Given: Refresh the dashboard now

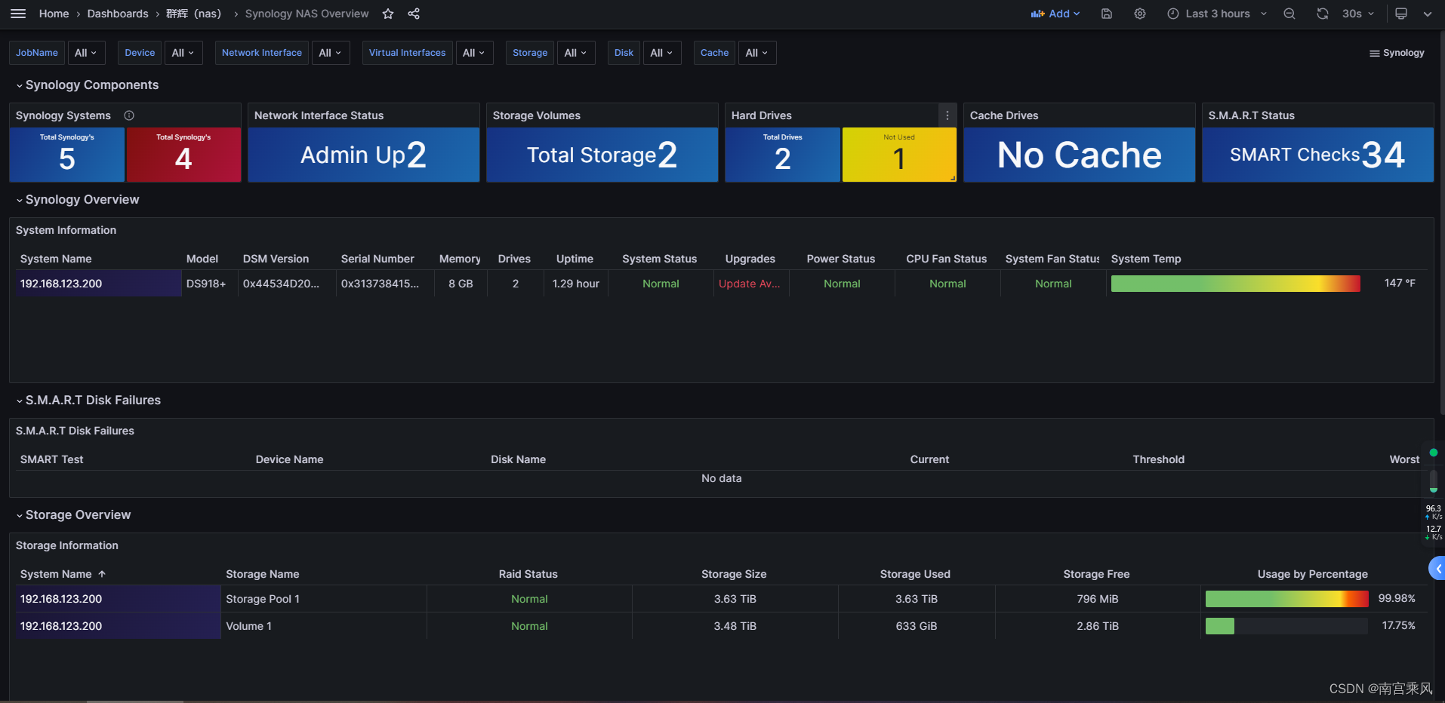Looking at the screenshot, I should (1323, 14).
